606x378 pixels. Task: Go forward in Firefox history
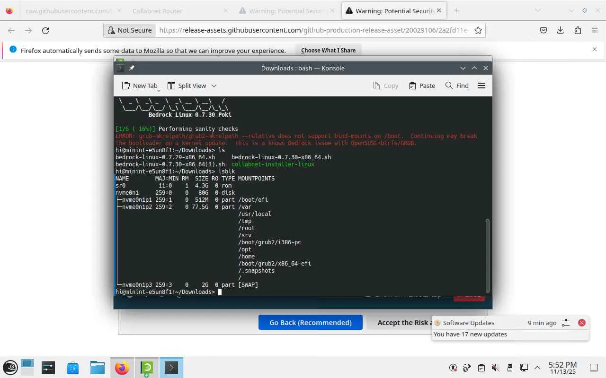click(x=28, y=30)
